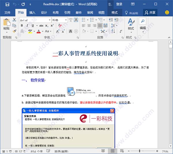Open Paragraph dialog launcher
The height and width of the screenshot is (154, 173).
click(123, 38)
